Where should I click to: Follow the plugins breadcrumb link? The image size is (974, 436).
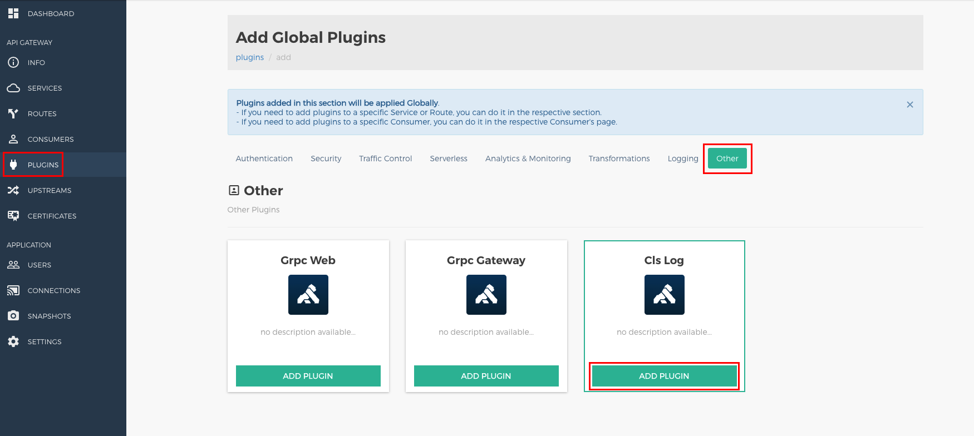click(250, 57)
